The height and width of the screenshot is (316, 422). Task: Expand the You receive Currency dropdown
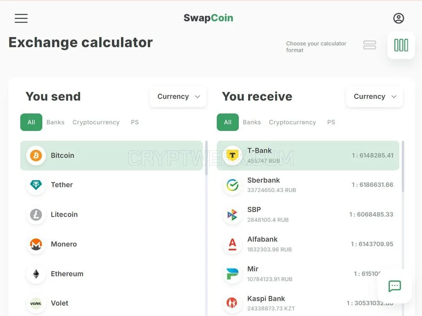(x=374, y=96)
